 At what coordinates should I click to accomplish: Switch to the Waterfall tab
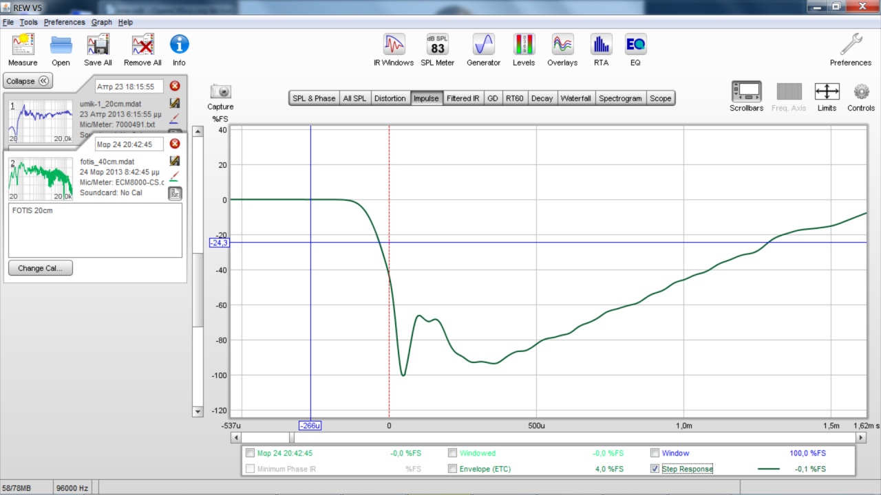(575, 98)
